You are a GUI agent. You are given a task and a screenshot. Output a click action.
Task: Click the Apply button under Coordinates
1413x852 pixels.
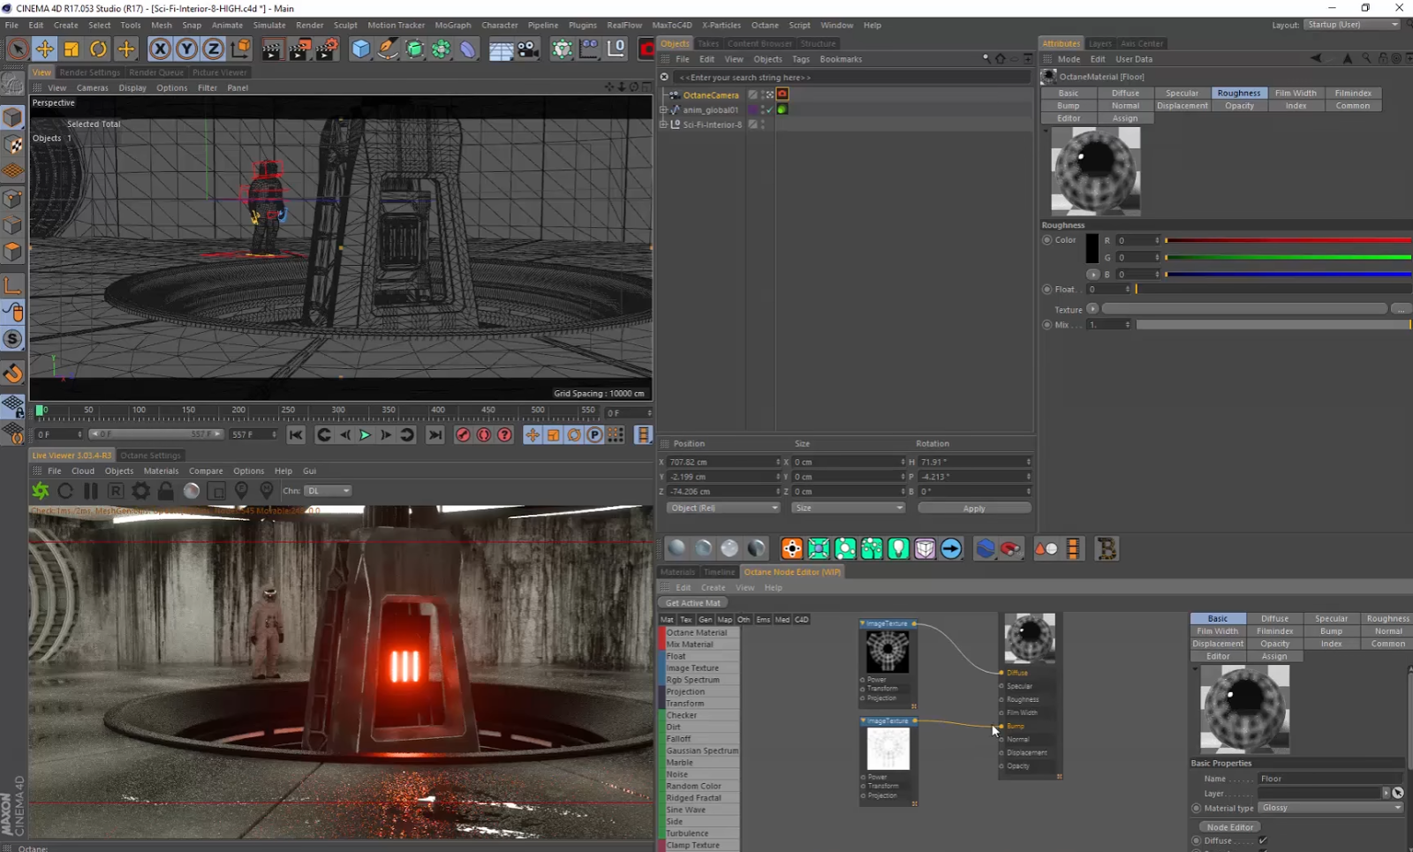[974, 508]
